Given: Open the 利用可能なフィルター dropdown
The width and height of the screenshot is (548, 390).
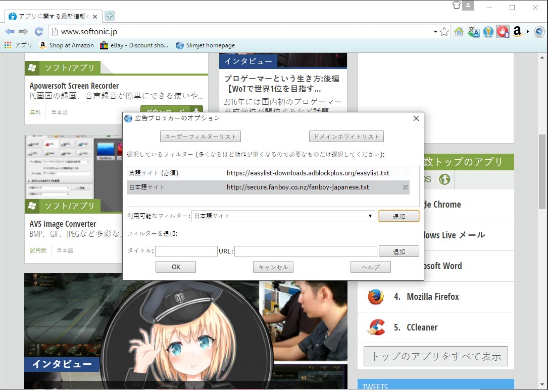Looking at the screenshot, I should tap(283, 216).
